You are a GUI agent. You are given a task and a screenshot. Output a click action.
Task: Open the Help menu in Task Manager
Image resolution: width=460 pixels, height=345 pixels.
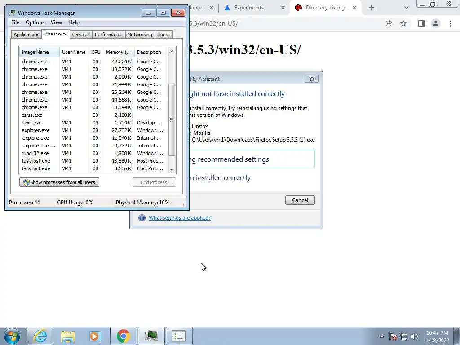pos(74,22)
